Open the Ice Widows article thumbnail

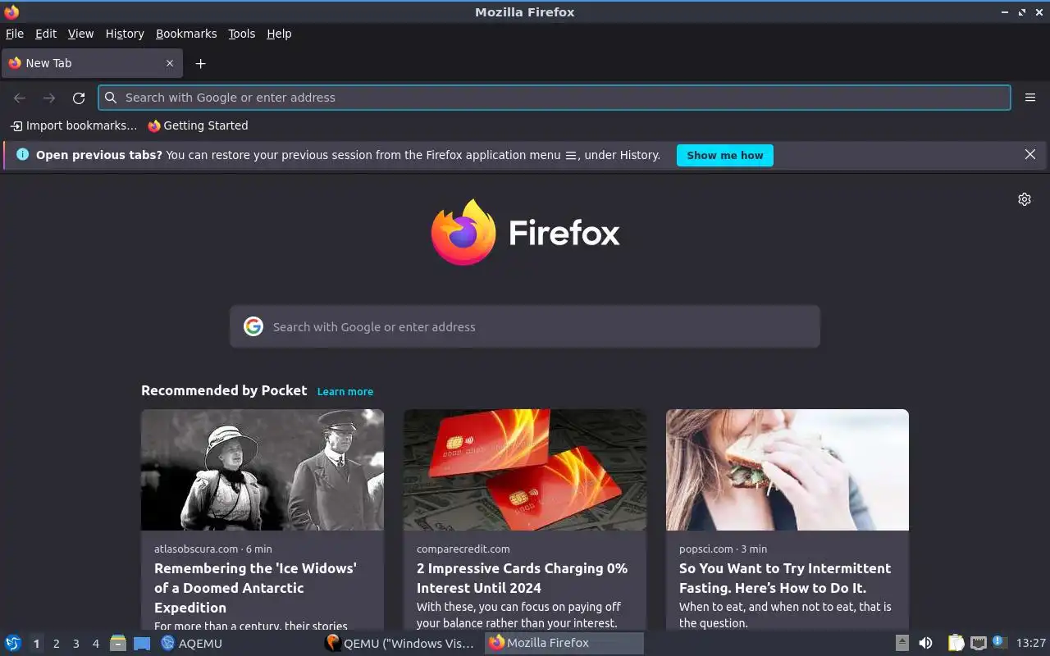click(262, 470)
